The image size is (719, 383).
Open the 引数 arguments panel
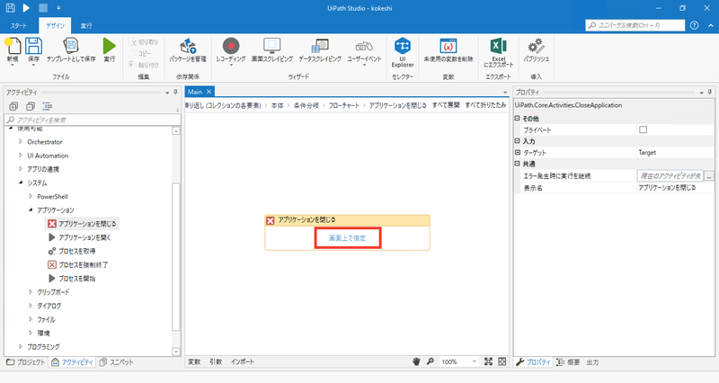tap(216, 362)
